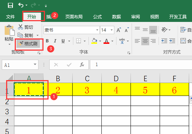Open text orientation dropdown arrow
This screenshot has height=134, width=192.
point(170,30)
